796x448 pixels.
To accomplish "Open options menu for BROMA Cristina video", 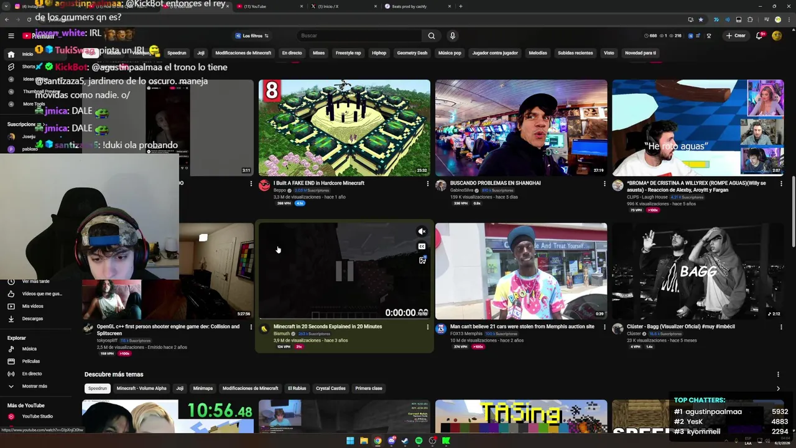I will (781, 184).
